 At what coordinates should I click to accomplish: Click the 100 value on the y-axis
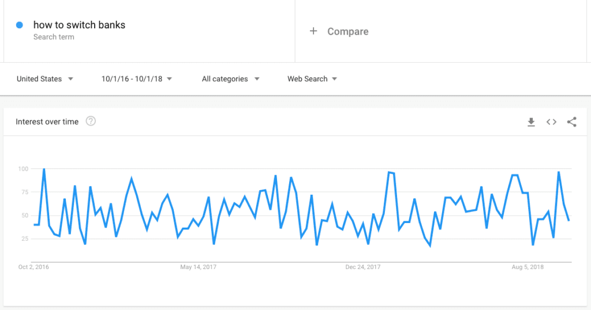[x=23, y=169]
